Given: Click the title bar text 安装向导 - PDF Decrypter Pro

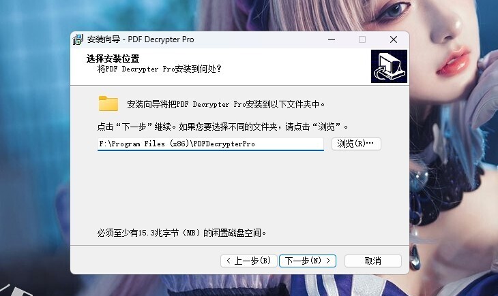Looking at the screenshot, I should pos(141,39).
